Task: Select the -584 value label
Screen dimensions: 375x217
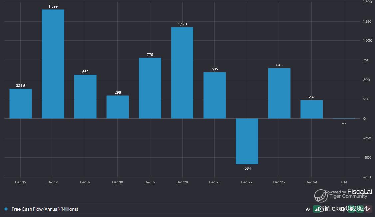Action: tap(247, 168)
